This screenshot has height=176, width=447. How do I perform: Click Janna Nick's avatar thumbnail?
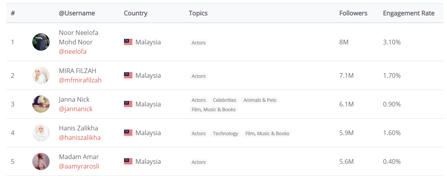tap(41, 104)
